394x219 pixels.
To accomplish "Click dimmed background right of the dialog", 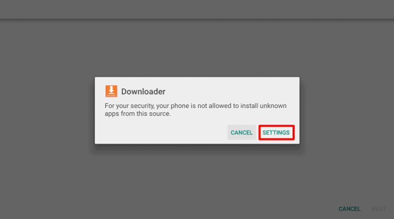I will point(347,110).
